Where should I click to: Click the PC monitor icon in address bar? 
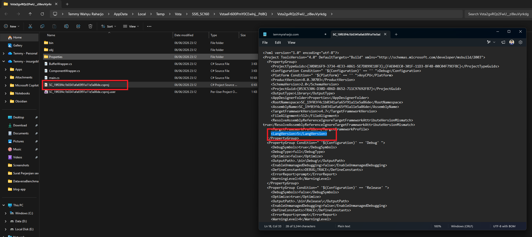55,14
